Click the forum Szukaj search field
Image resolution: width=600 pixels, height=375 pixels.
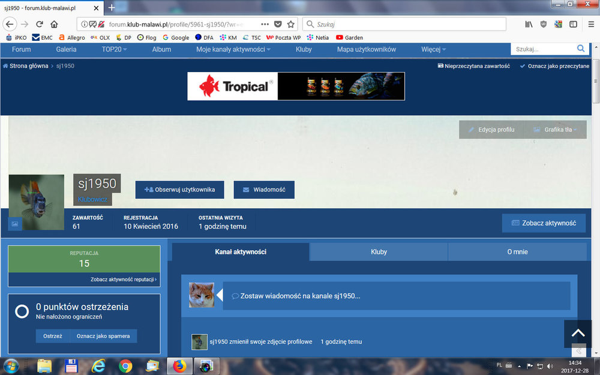coord(543,49)
